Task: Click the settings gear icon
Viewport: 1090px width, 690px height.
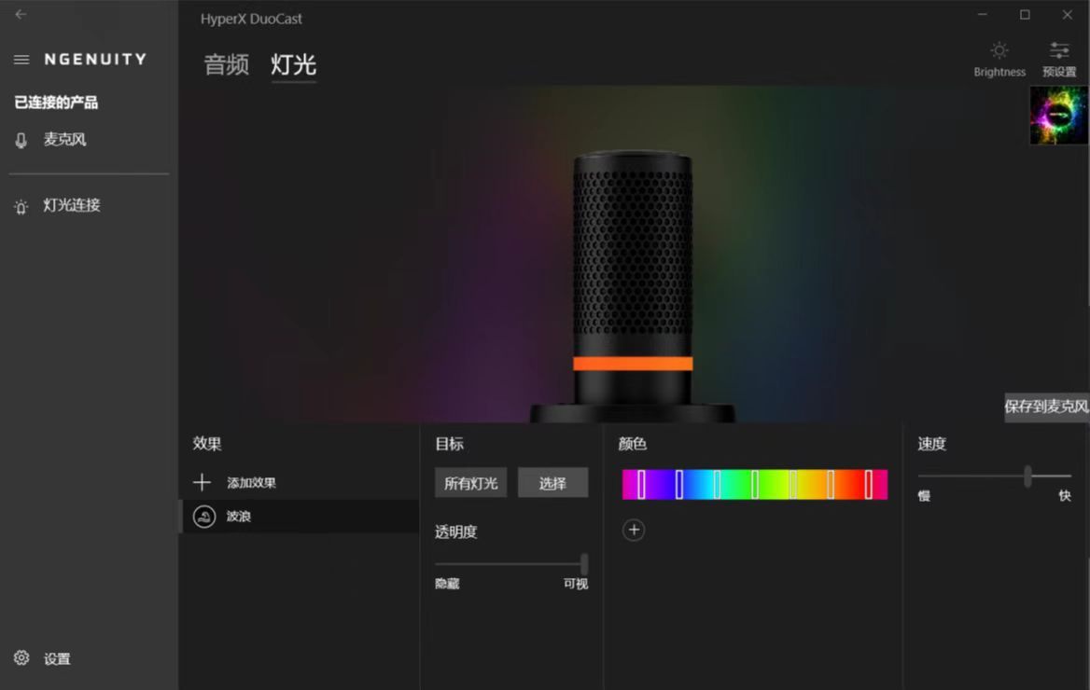Action: [x=21, y=658]
